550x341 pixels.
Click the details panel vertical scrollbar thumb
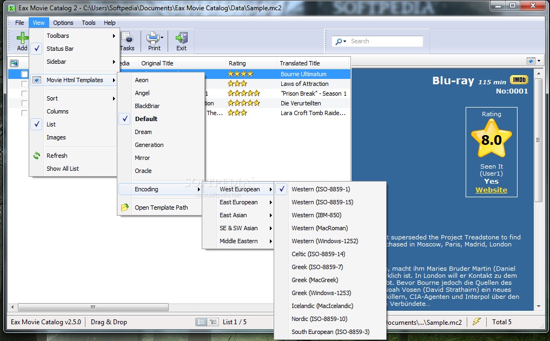[538, 140]
